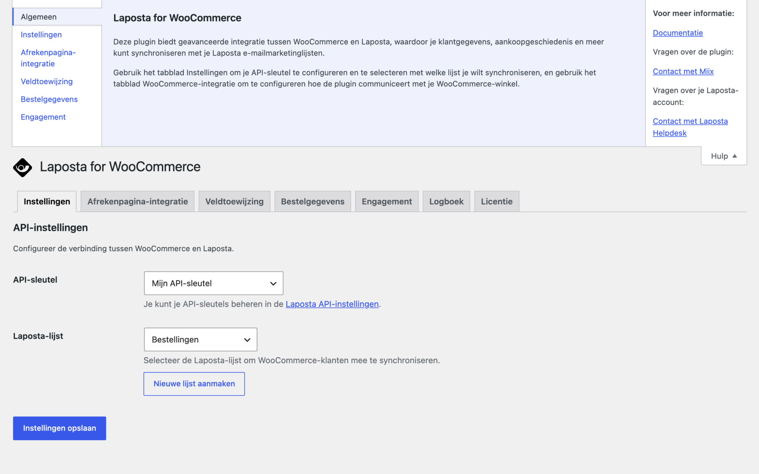The image size is (759, 474).
Task: Select Instellingen in help sidebar
Action: [x=41, y=34]
